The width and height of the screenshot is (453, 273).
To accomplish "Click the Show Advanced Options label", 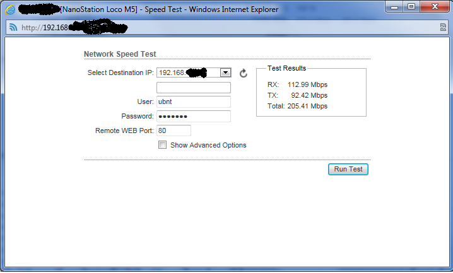I will tap(208, 145).
